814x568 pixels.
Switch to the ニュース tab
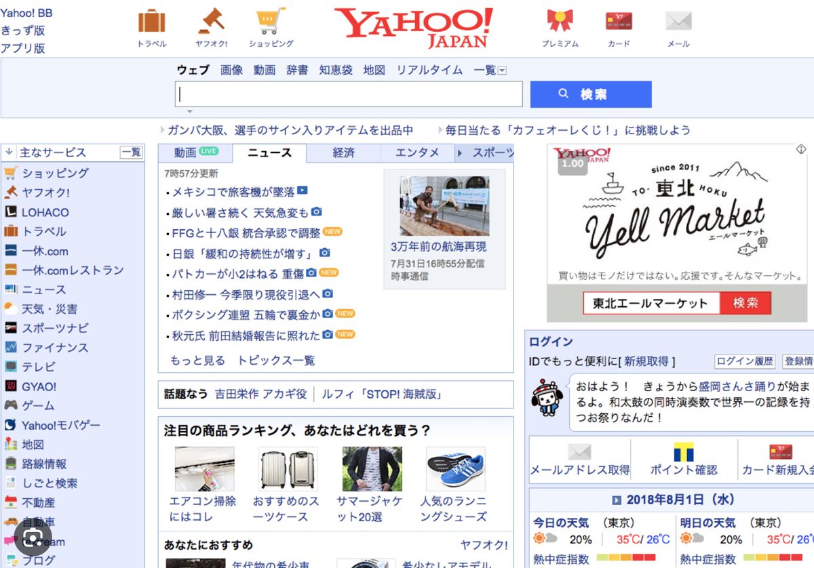coord(269,153)
